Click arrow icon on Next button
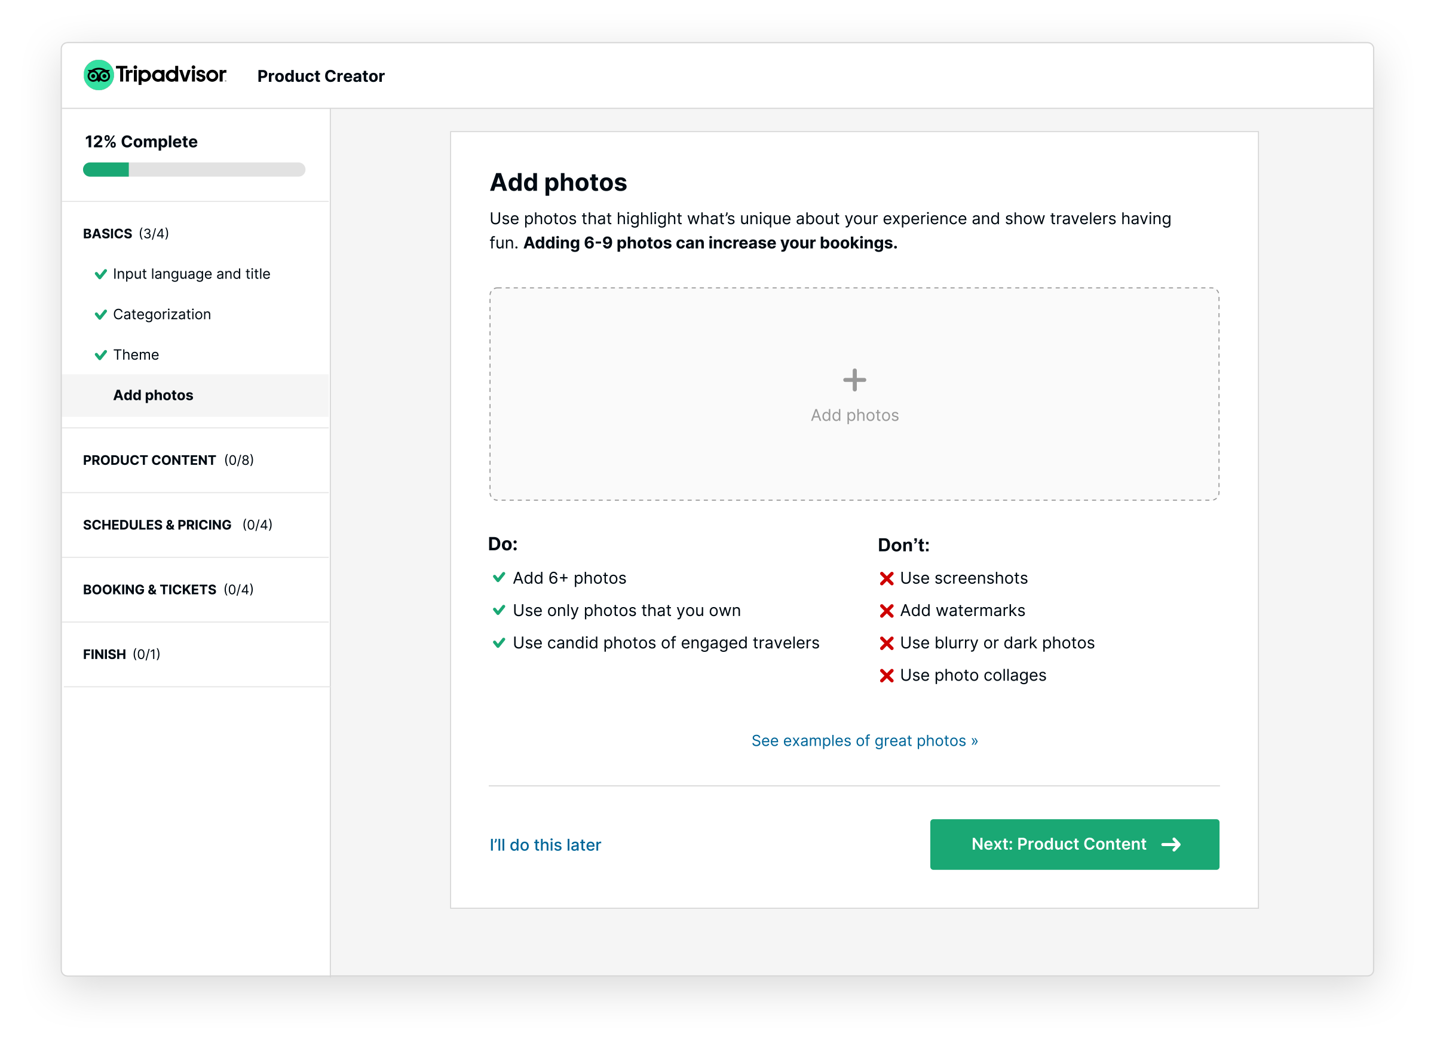 tap(1171, 844)
